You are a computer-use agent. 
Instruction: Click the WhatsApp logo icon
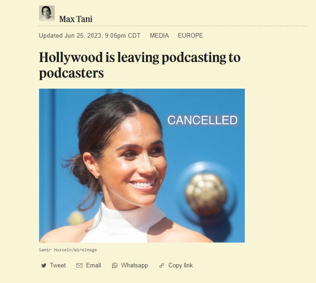coord(115,266)
